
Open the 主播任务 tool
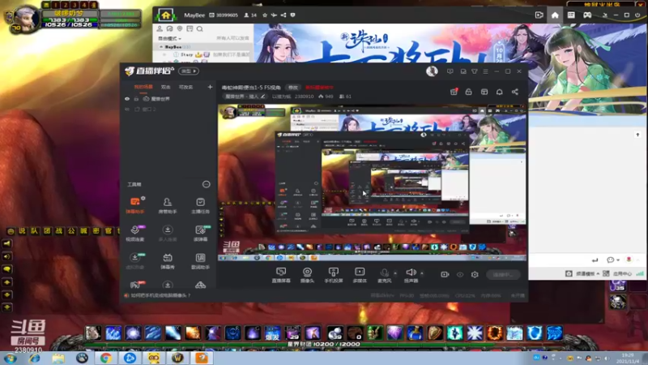point(200,205)
